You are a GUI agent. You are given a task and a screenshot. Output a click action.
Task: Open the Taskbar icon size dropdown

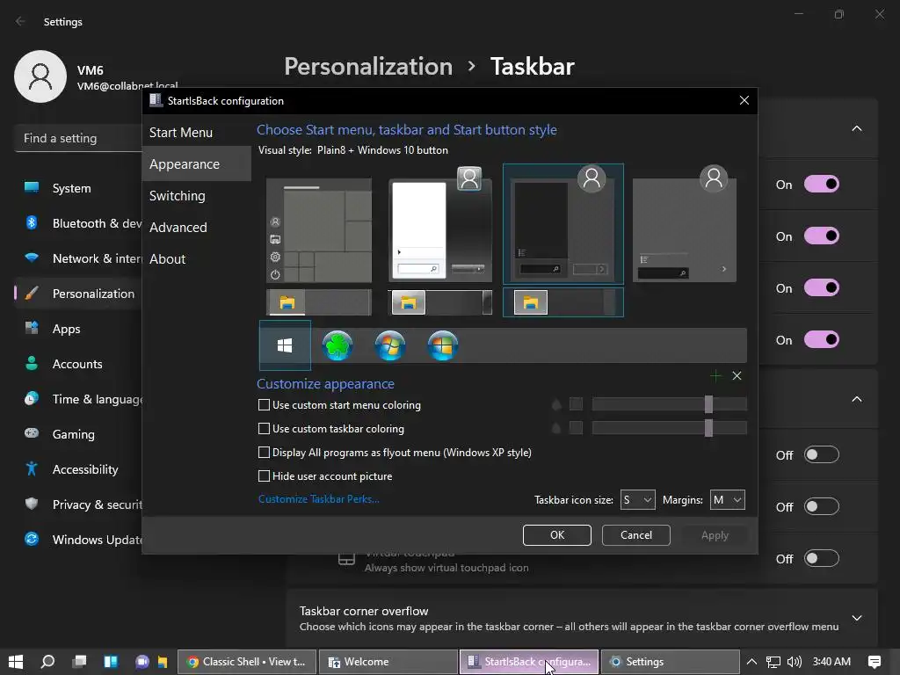tap(638, 500)
